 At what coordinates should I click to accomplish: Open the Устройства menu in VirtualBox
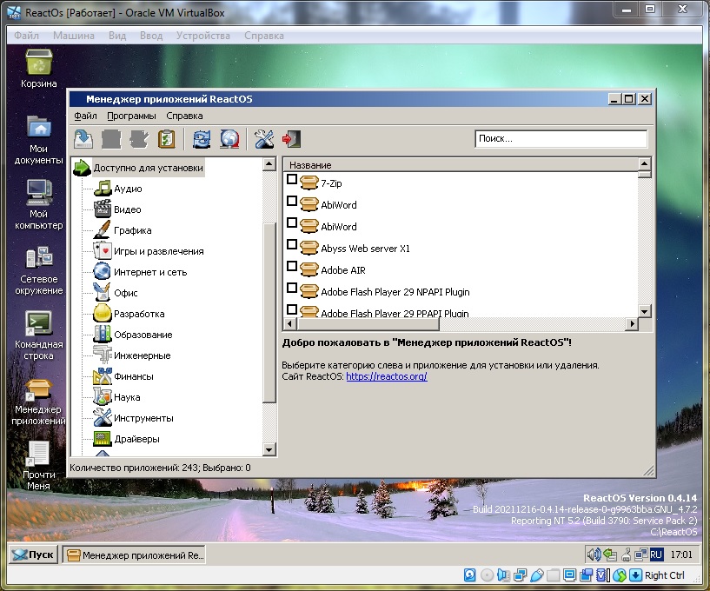(x=202, y=36)
